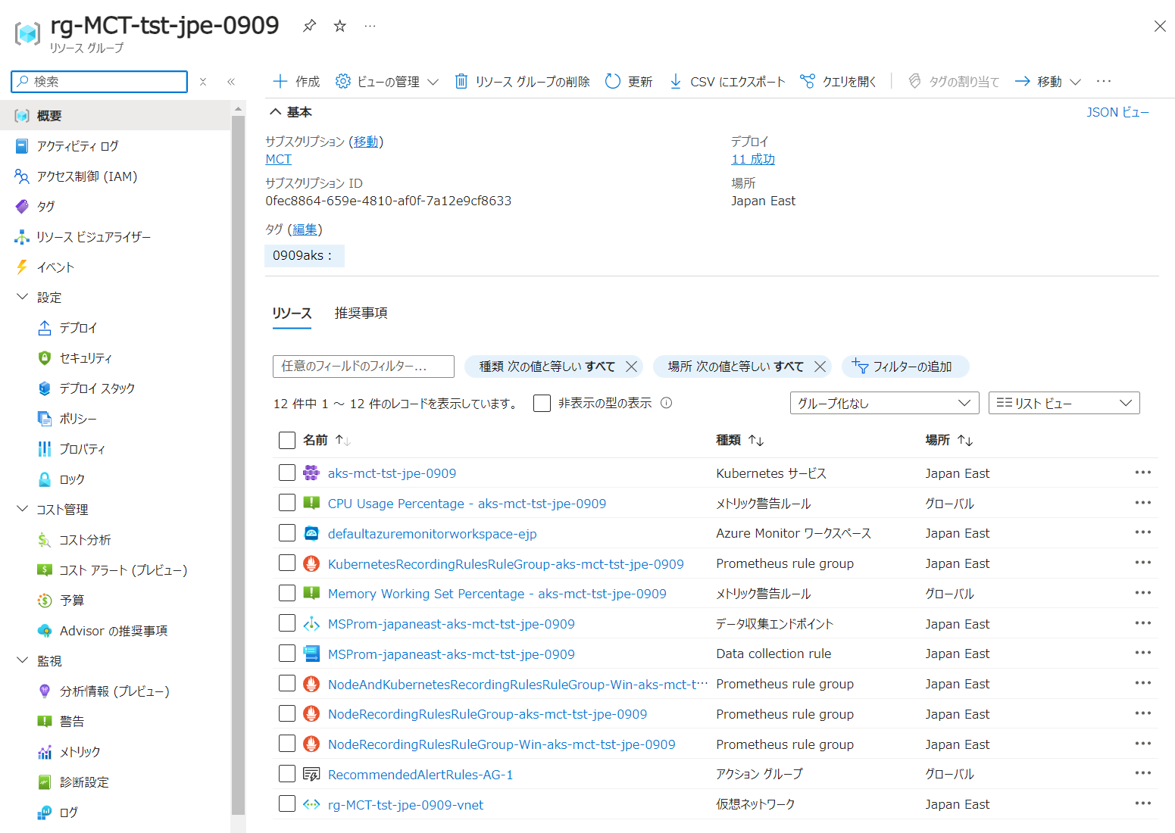The height and width of the screenshot is (833, 1175).
Task: Export list with CSV にエクスポート
Action: [x=727, y=81]
